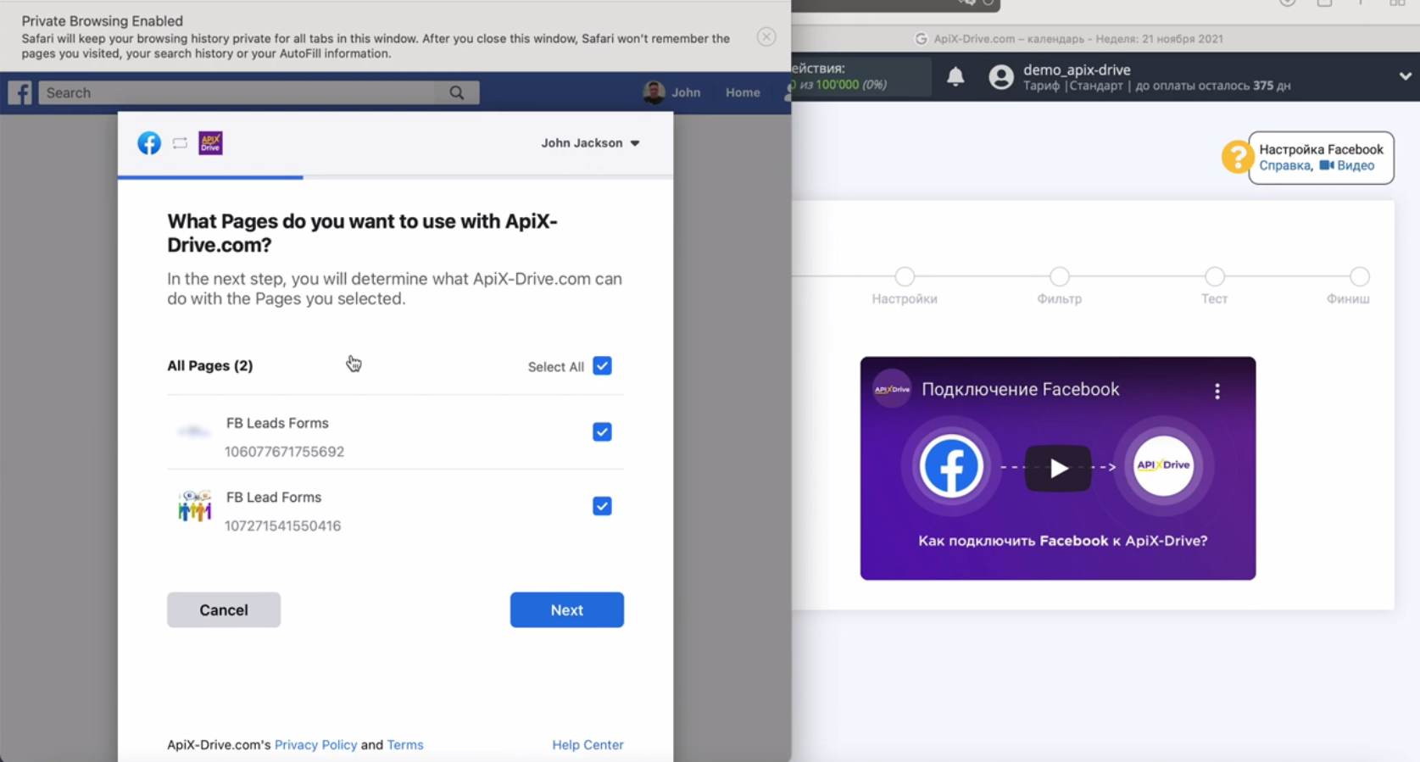
Task: Go to Facebook Home
Action: (743, 92)
